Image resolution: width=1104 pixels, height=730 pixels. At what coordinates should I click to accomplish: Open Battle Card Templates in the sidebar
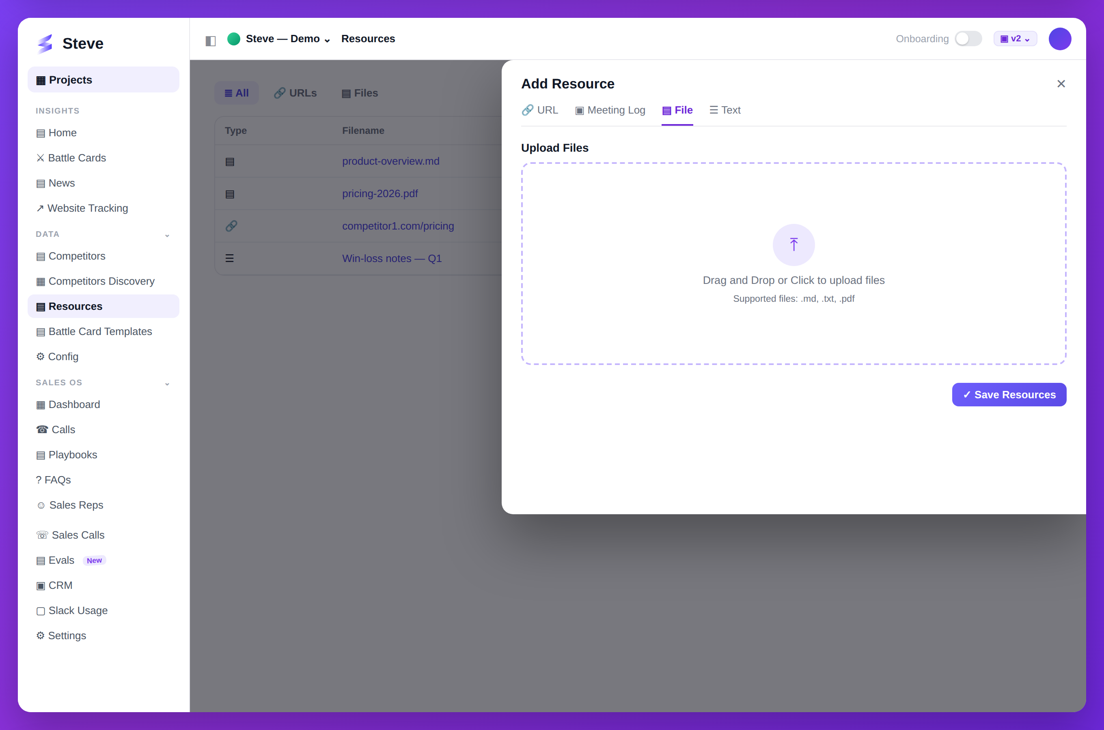[103, 332]
